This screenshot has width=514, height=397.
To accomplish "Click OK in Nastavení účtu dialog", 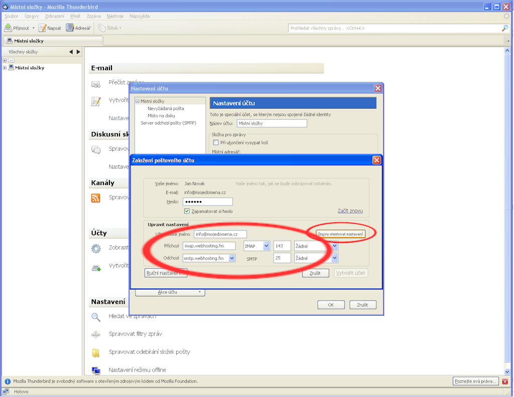I will (331, 305).
